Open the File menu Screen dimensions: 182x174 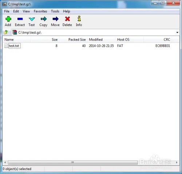pos(7,11)
